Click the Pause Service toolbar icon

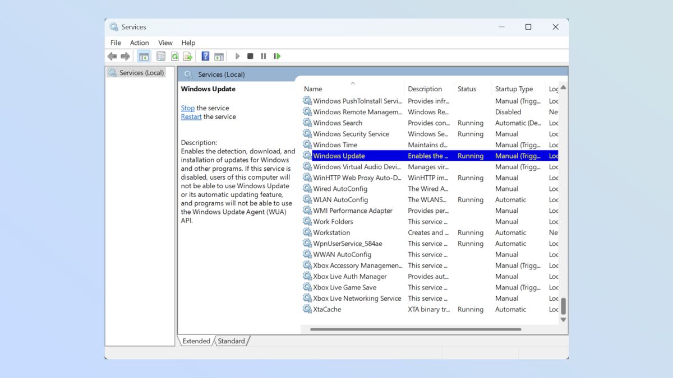tap(264, 55)
